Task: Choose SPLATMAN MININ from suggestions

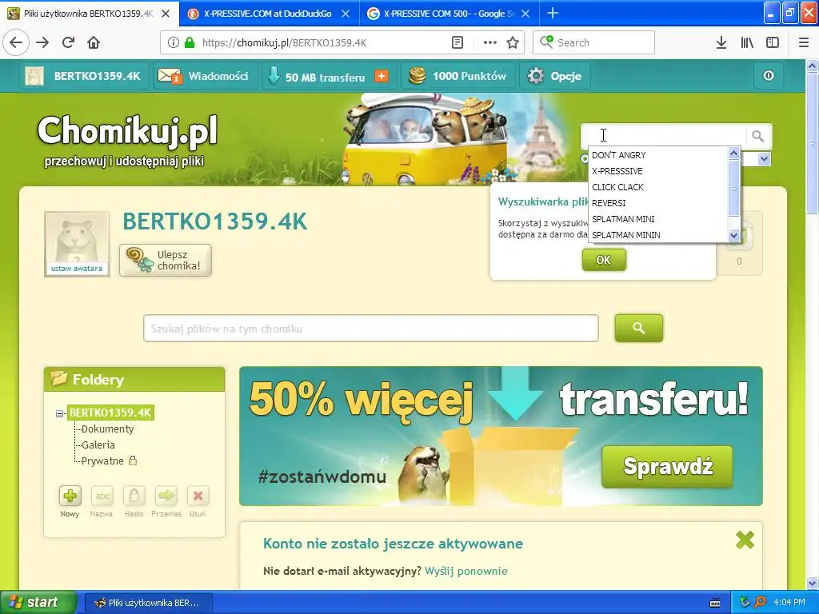Action: (x=658, y=235)
